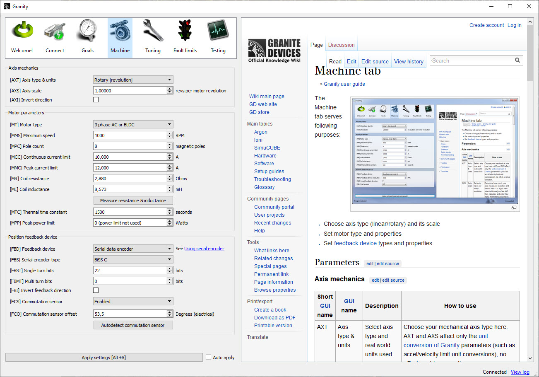Open the Granity user guide link
The height and width of the screenshot is (377, 539).
[344, 84]
